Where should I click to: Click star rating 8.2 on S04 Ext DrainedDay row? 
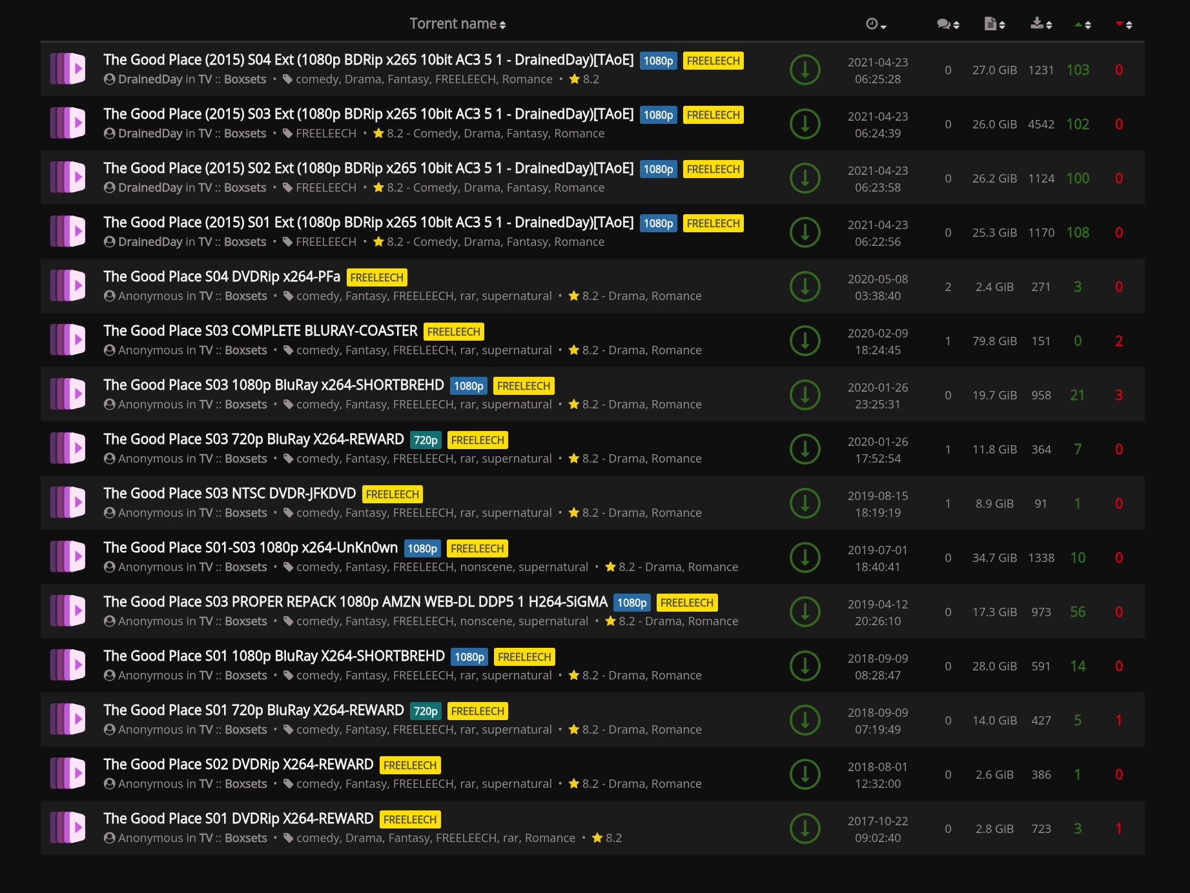(584, 79)
